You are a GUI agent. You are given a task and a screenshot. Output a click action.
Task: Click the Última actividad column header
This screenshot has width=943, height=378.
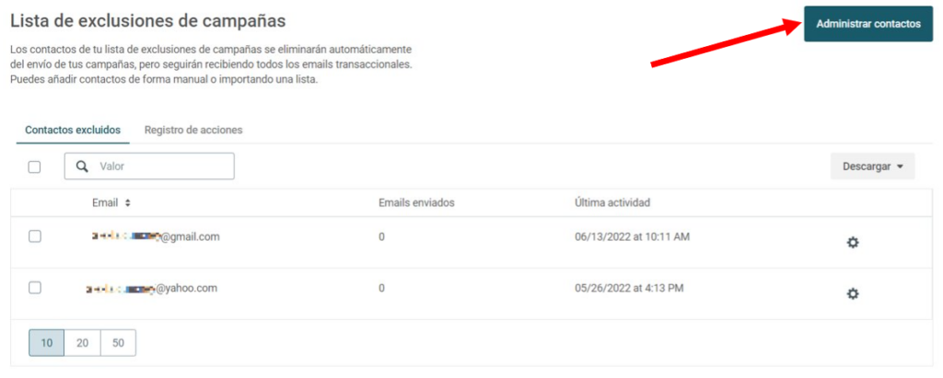(x=612, y=203)
